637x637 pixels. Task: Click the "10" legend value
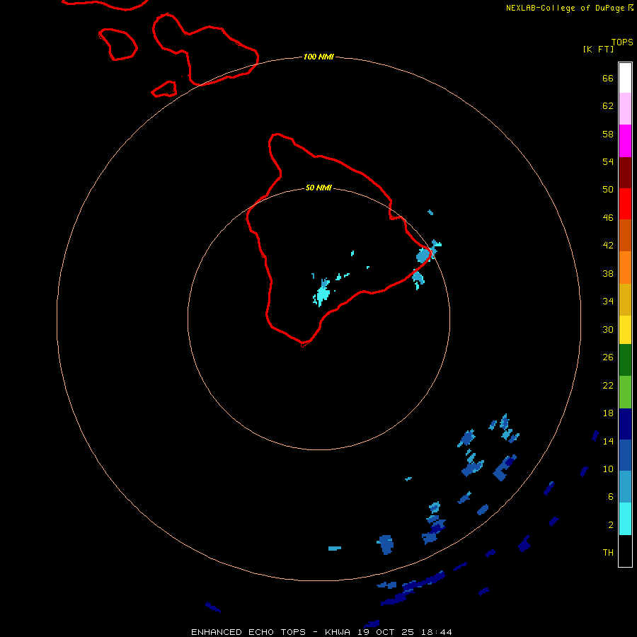point(608,469)
